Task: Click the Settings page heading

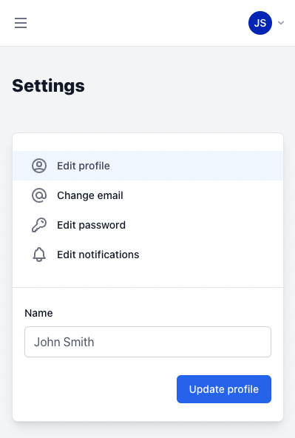Action: pos(48,86)
